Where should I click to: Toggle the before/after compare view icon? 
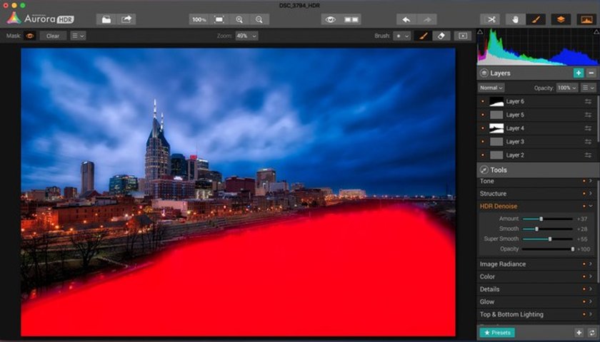click(351, 19)
